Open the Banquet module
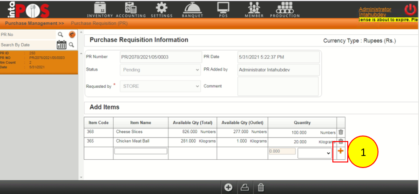 [x=192, y=9]
